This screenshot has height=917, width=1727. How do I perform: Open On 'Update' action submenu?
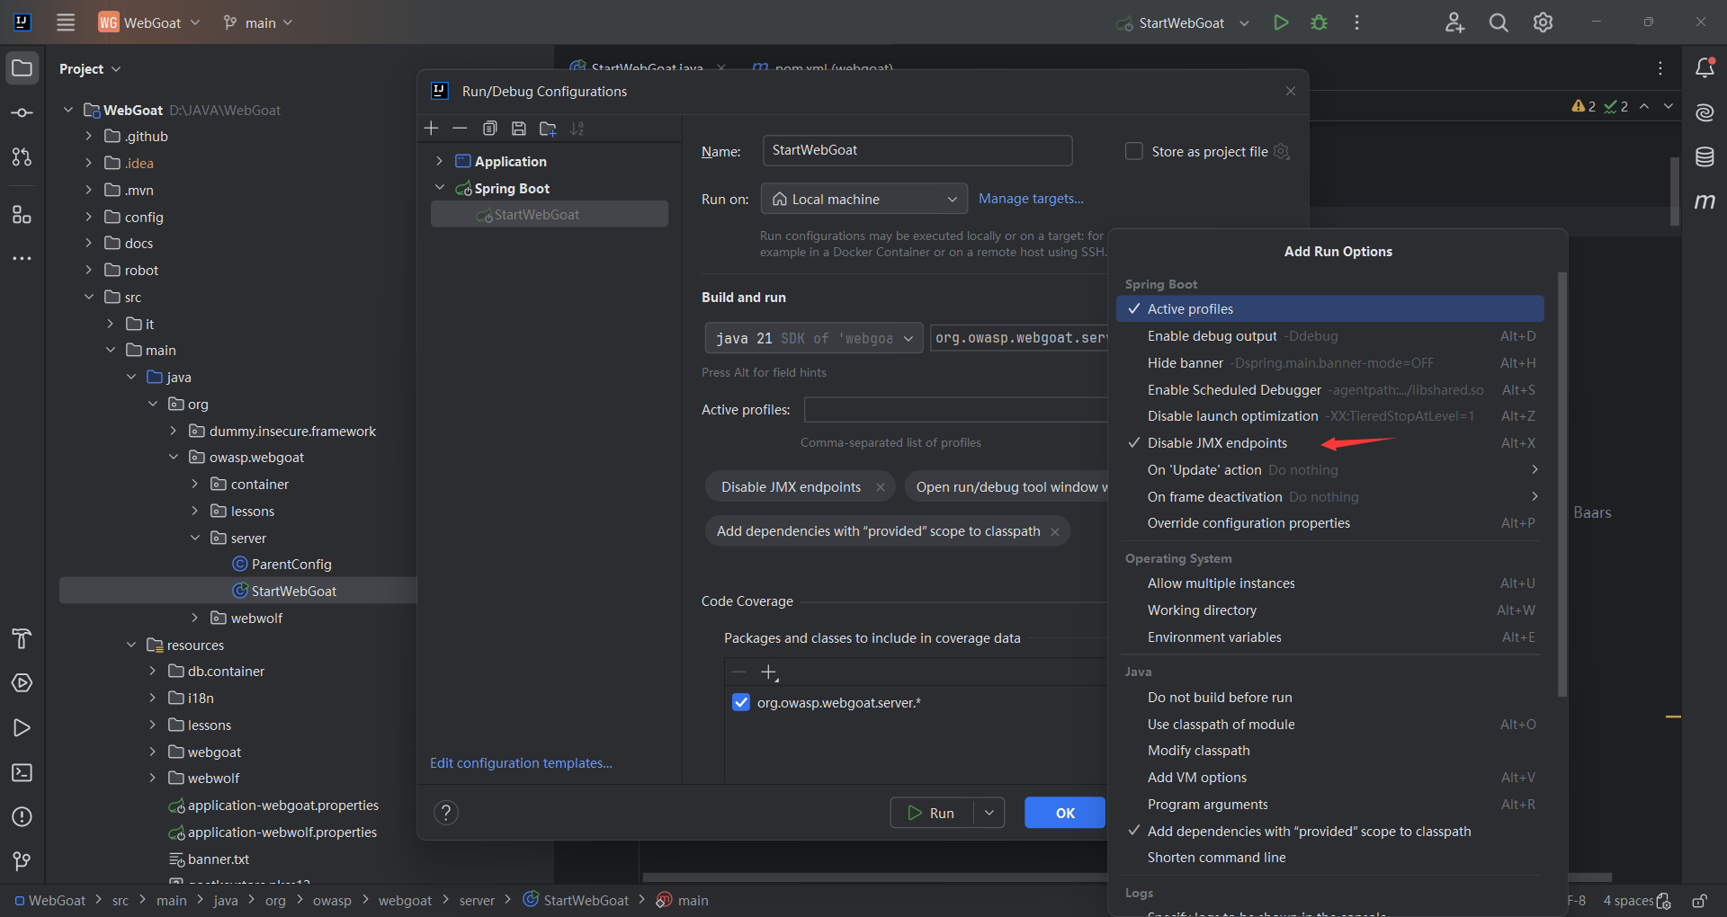pyautogui.click(x=1330, y=470)
